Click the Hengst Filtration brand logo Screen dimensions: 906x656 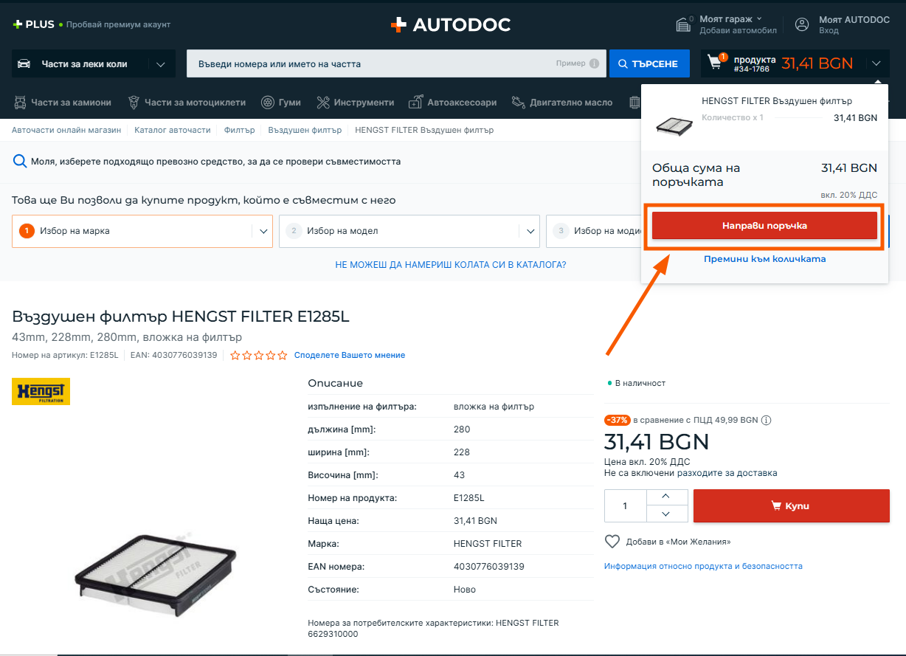tap(41, 391)
